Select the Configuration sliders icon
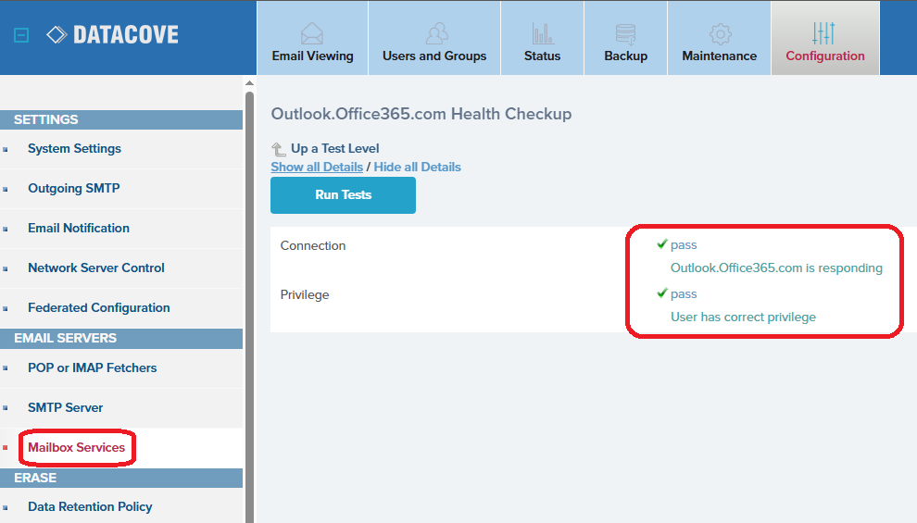917x523 pixels. (x=824, y=34)
